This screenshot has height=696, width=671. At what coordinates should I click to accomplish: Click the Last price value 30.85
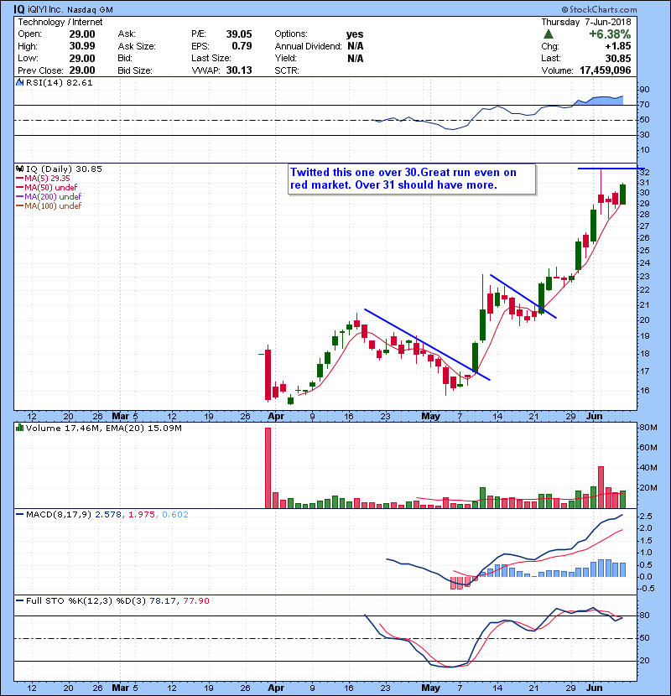pos(617,58)
